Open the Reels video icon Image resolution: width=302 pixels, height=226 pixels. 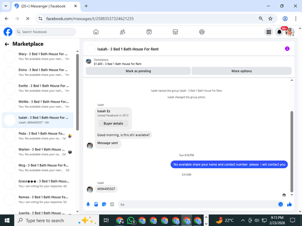click(x=149, y=32)
